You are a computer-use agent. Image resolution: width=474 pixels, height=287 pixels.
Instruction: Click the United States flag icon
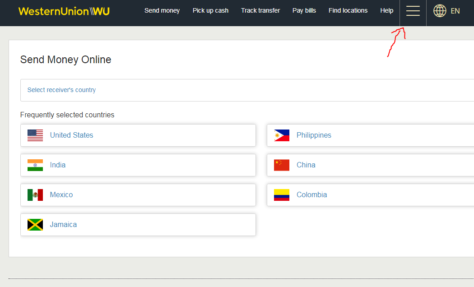coord(35,135)
